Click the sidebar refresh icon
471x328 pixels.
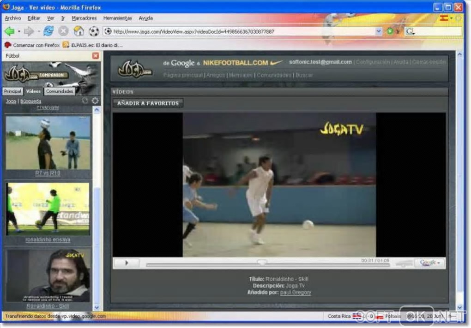[x=85, y=101]
